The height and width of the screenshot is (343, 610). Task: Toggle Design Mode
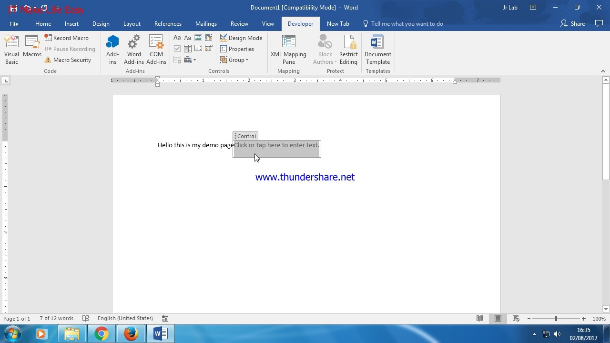(241, 38)
